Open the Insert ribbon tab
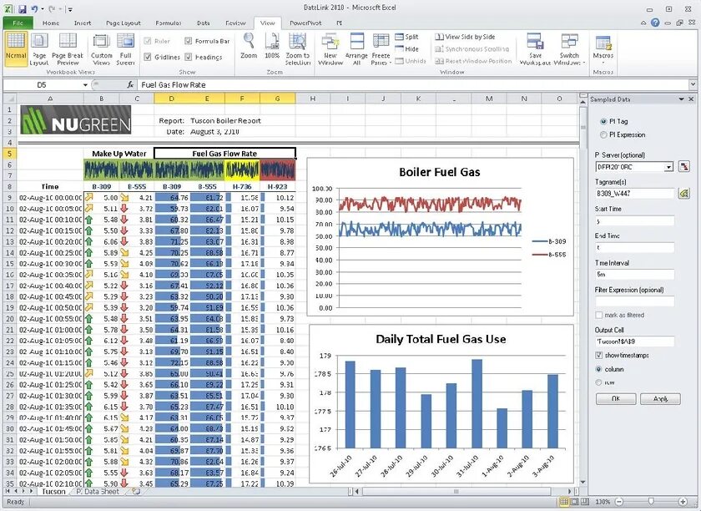 point(83,23)
